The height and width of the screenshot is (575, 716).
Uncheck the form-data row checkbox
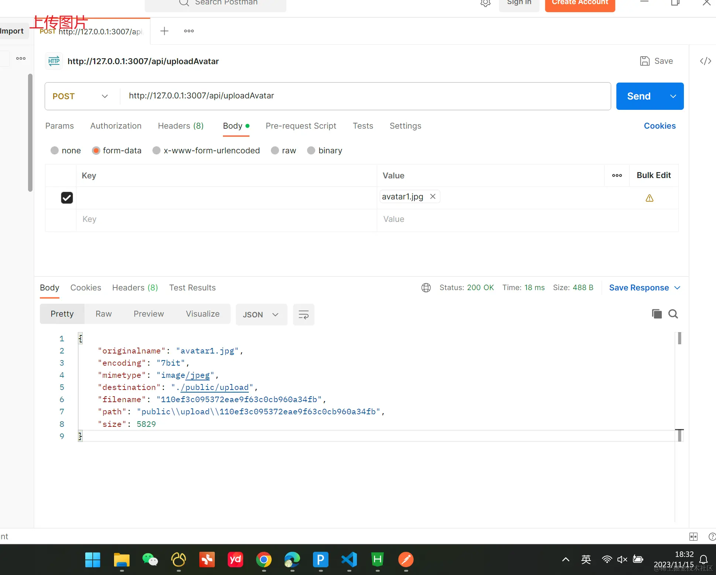(x=67, y=198)
